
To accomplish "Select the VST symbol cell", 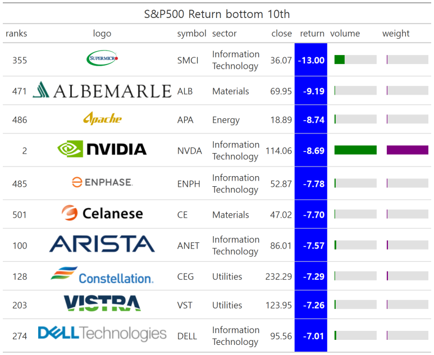I will (x=185, y=305).
